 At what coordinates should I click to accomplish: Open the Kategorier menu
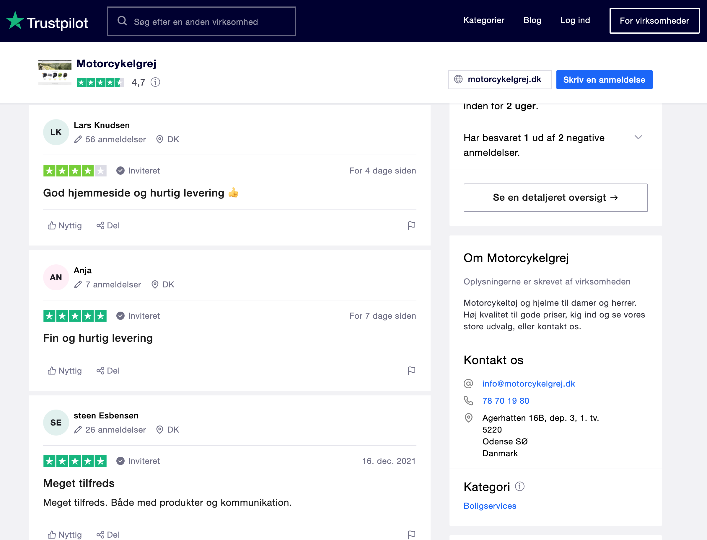click(483, 20)
